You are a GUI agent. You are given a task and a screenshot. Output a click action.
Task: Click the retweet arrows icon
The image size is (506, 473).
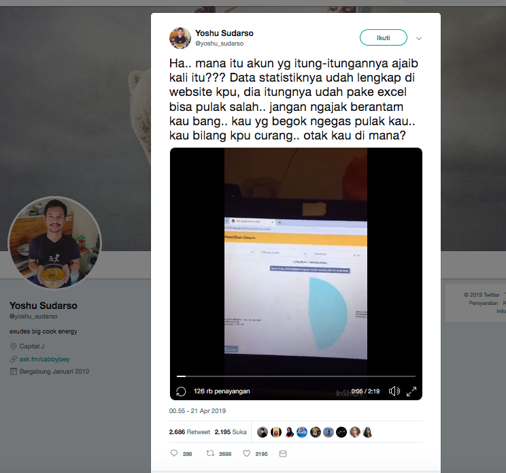click(x=210, y=453)
